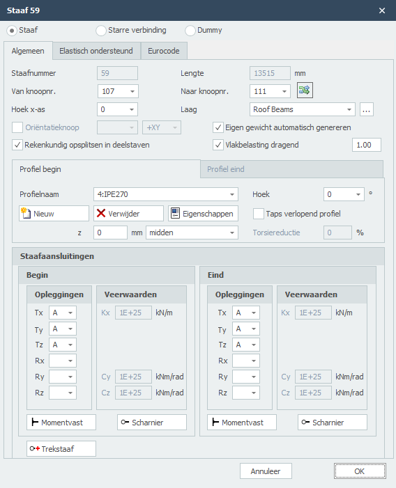
Task: Select the Profiel eind tab
Action: [291, 169]
